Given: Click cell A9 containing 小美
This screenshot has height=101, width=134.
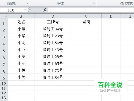Looking at the screenshot, I should point(21,77).
